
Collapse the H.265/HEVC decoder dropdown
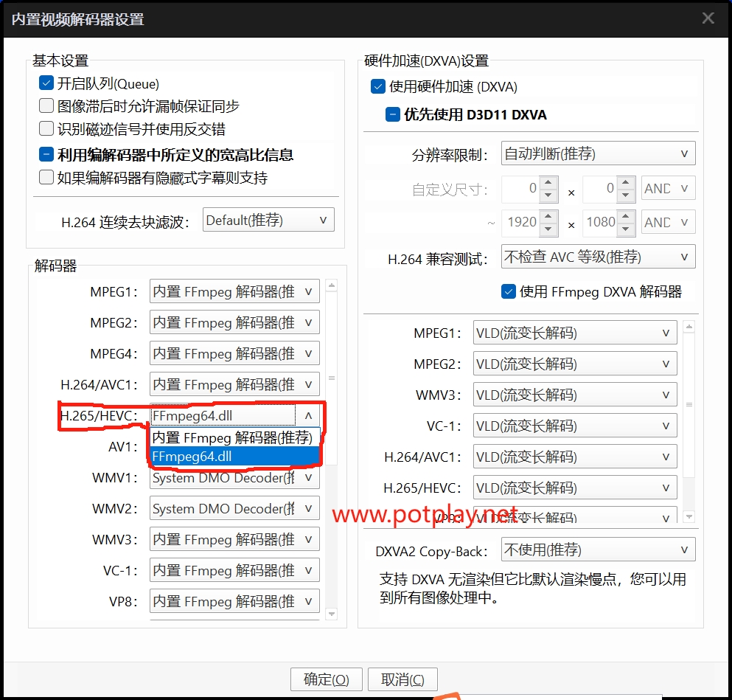point(309,415)
